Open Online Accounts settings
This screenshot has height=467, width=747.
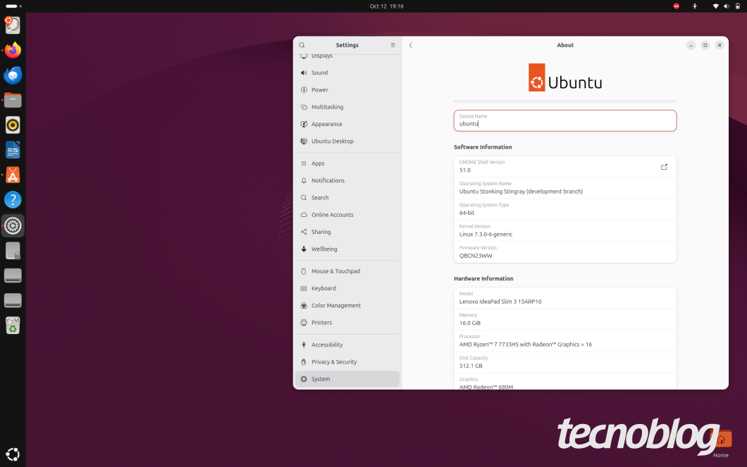click(347, 215)
